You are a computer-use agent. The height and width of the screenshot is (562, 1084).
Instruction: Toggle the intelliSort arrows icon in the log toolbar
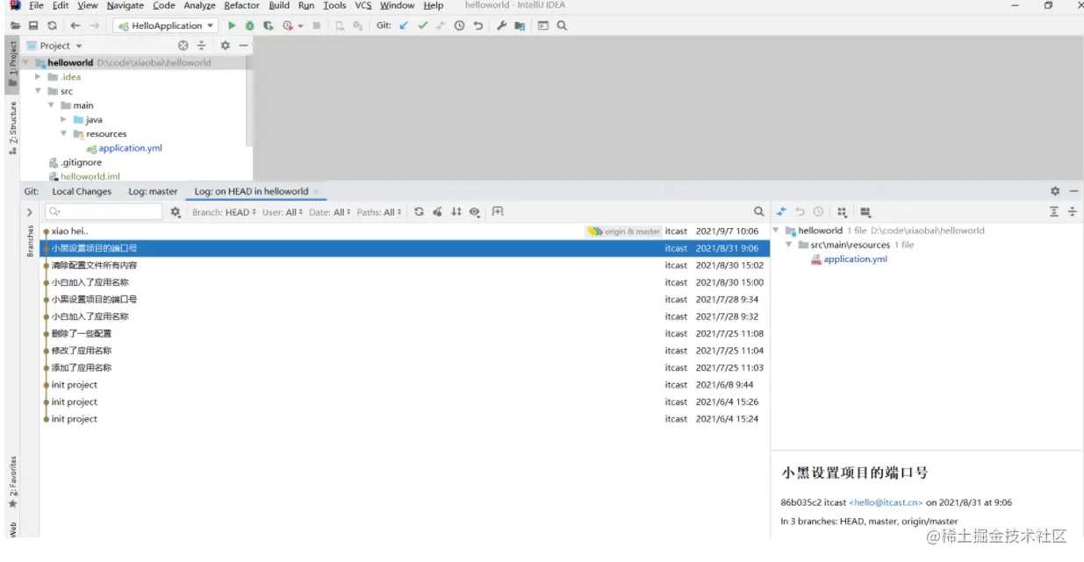pyautogui.click(x=456, y=212)
